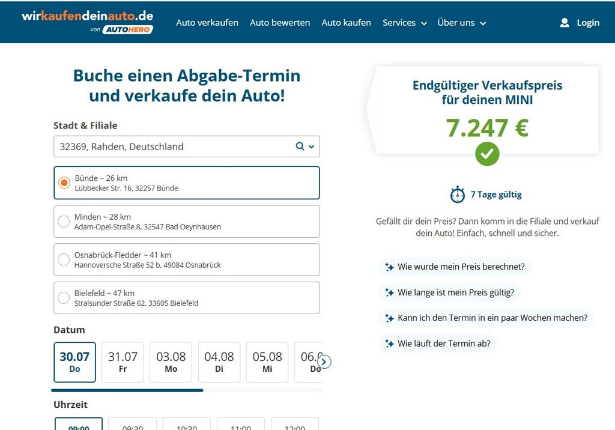The image size is (615, 430).
Task: Click address 'Stralsunder Straße 62, 33605 Bielefeld'
Action: (x=136, y=303)
